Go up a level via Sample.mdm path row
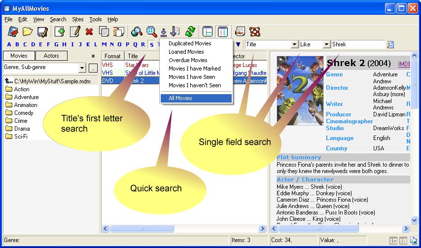 pyautogui.click(x=51, y=81)
